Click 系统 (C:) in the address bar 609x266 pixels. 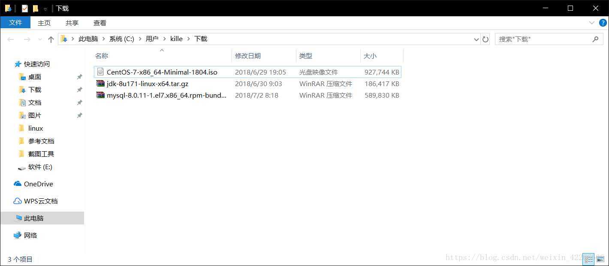(x=122, y=39)
